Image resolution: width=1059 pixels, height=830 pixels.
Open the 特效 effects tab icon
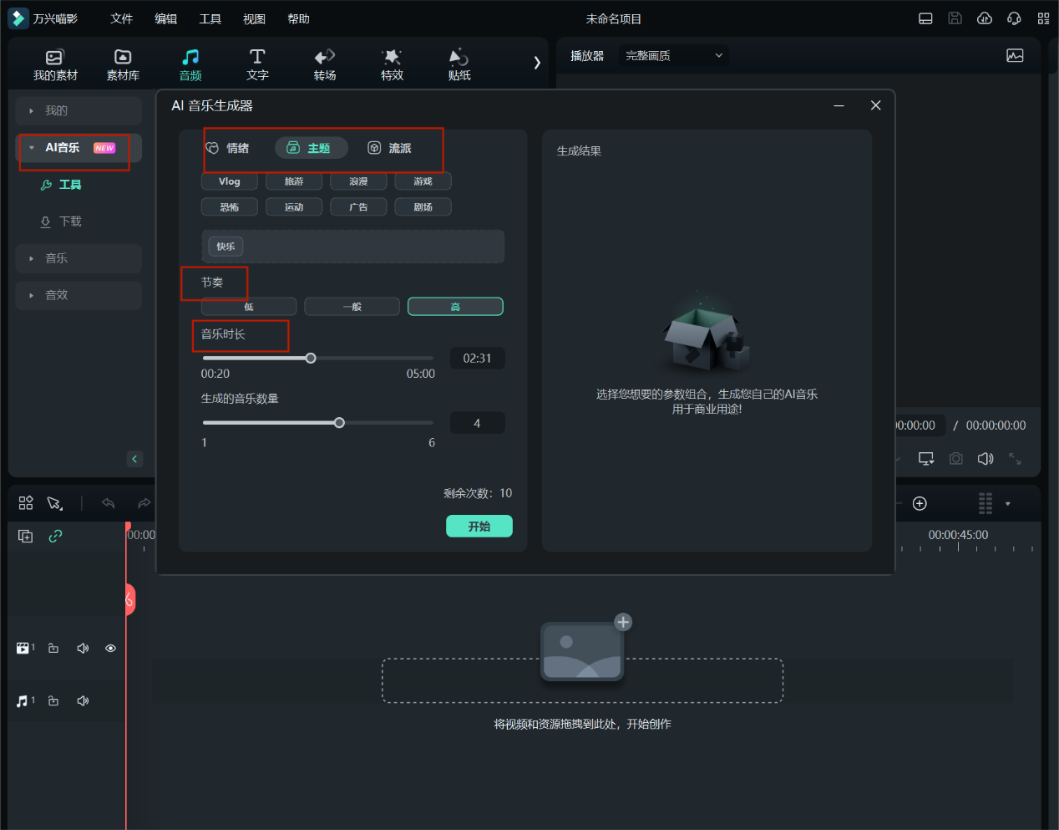[392, 57]
